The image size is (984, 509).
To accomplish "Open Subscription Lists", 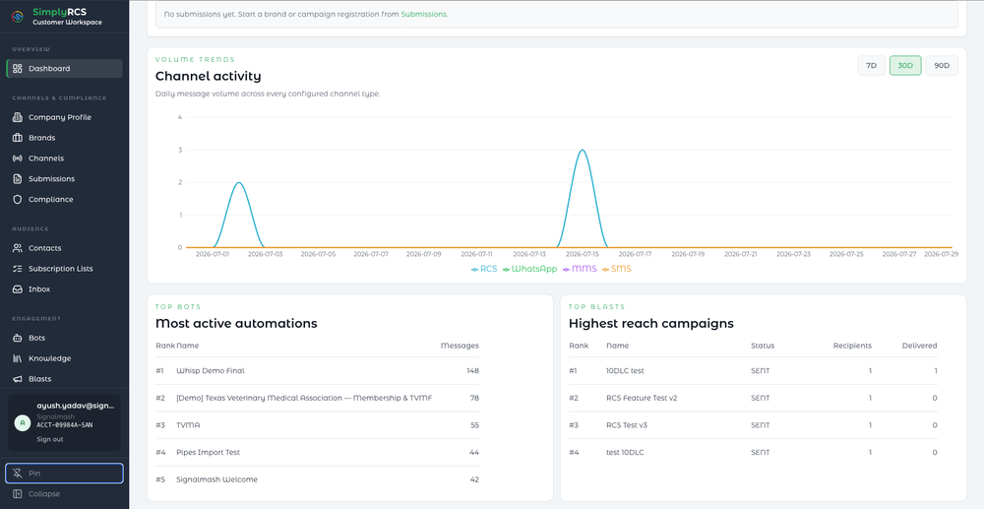I will point(64,269).
